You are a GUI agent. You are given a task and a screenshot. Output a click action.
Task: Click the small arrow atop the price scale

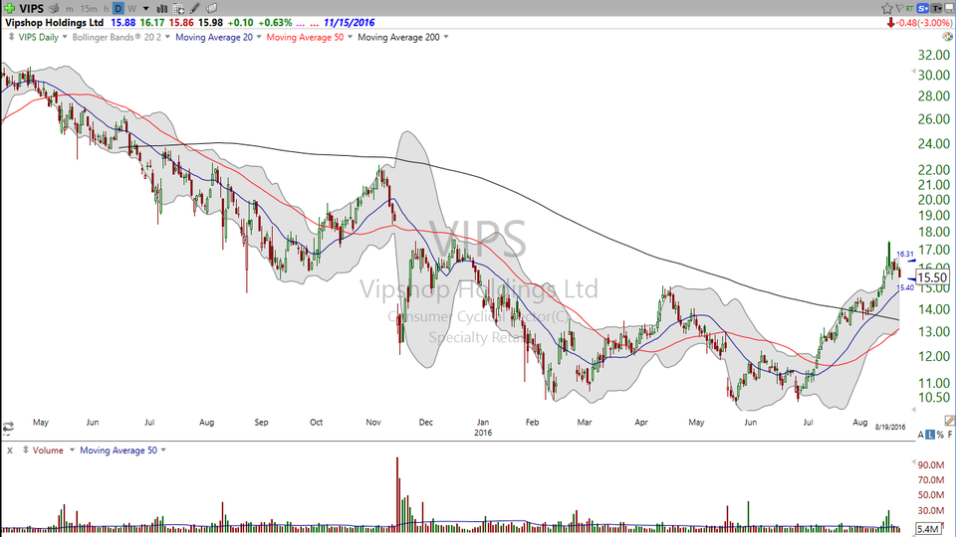click(913, 73)
